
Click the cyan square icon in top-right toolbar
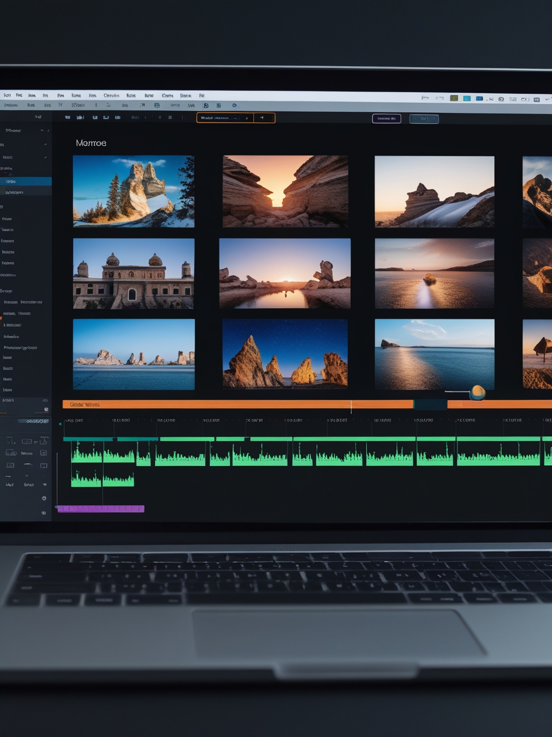point(467,98)
